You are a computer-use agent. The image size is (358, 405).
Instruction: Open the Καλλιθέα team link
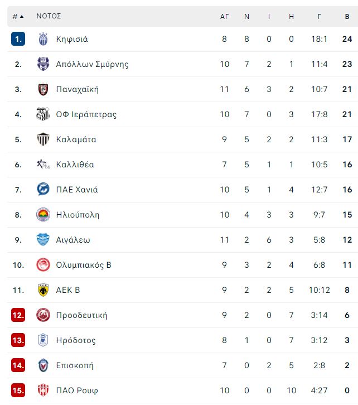point(75,165)
